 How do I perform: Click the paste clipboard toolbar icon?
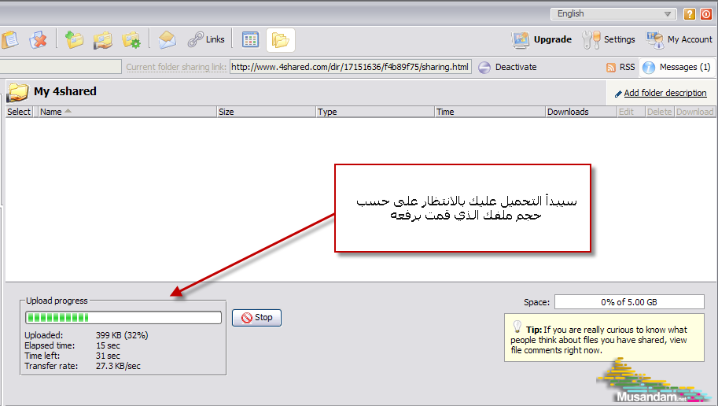click(x=9, y=40)
